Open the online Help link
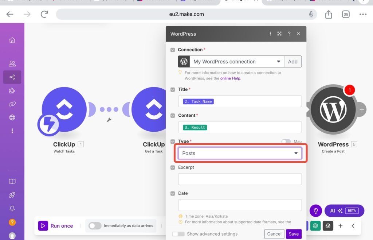The width and height of the screenshot is (373, 240). [230, 78]
